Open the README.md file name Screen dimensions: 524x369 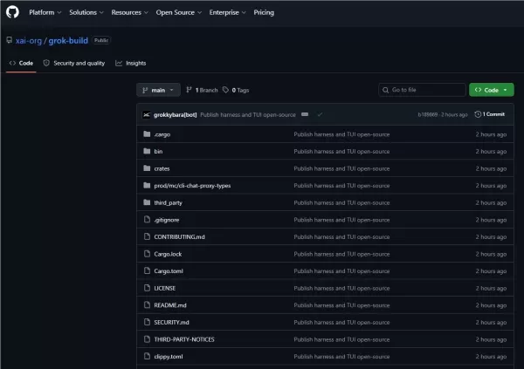coord(170,305)
